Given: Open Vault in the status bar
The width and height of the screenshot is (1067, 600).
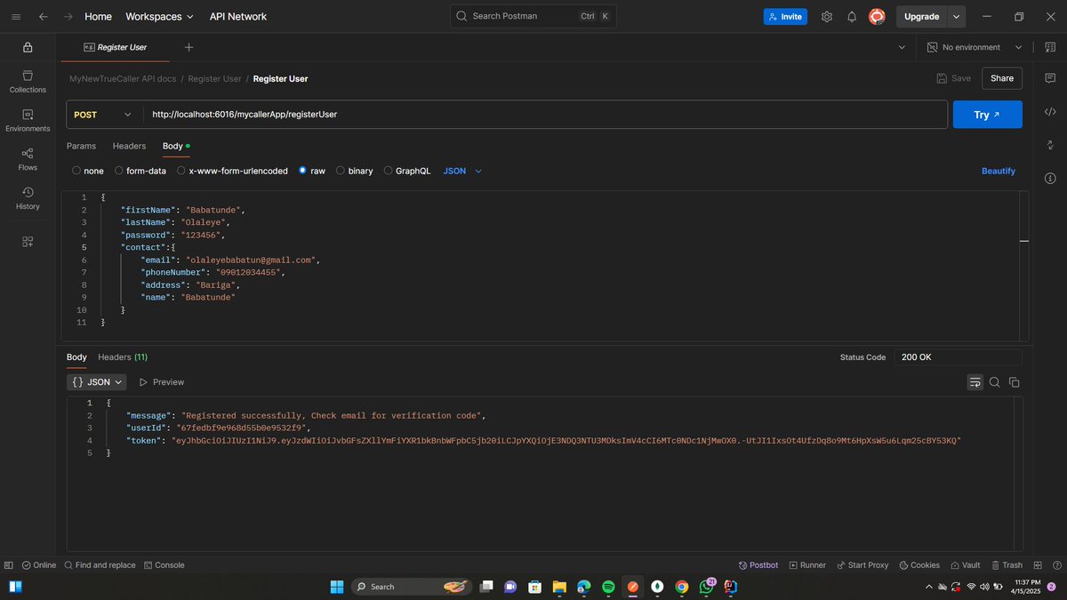Looking at the screenshot, I should pyautogui.click(x=965, y=565).
